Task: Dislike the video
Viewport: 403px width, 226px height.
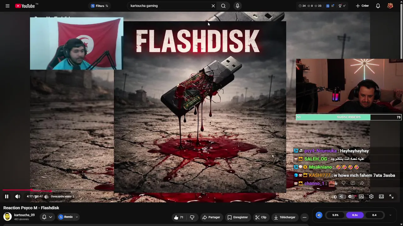Action: pos(192,217)
